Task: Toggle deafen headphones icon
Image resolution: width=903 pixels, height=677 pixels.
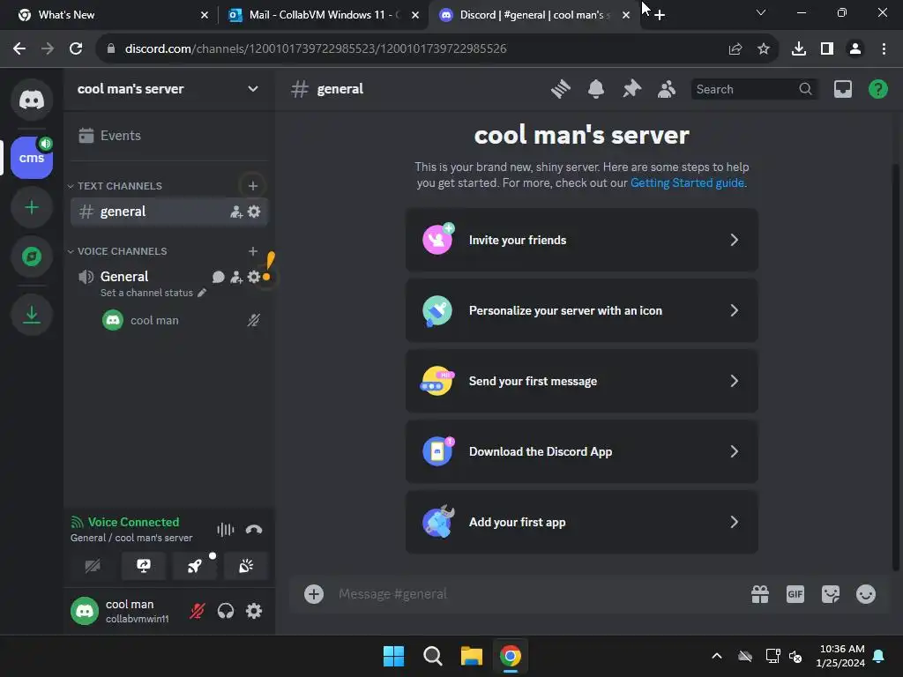Action: pyautogui.click(x=226, y=611)
